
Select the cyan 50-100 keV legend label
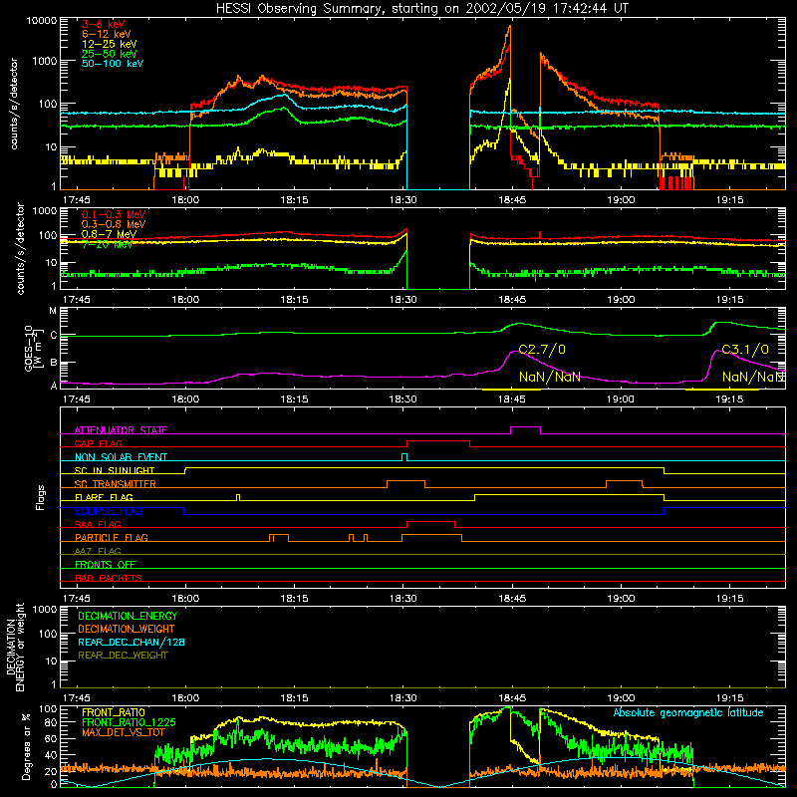[x=113, y=63]
